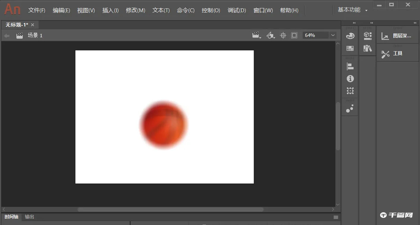Open the 颜色 color palette panel icon
The height and width of the screenshot is (225, 420).
[350, 36]
